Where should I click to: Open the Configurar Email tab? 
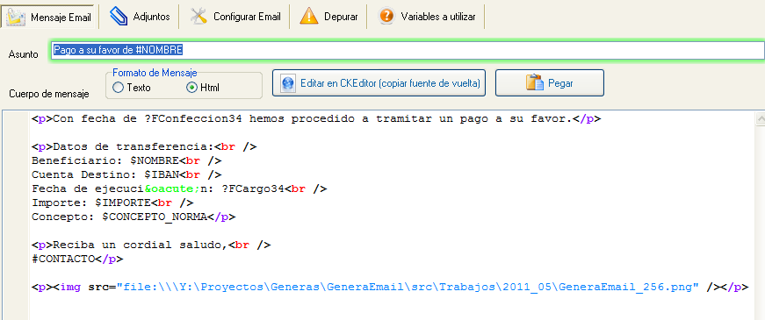point(235,17)
